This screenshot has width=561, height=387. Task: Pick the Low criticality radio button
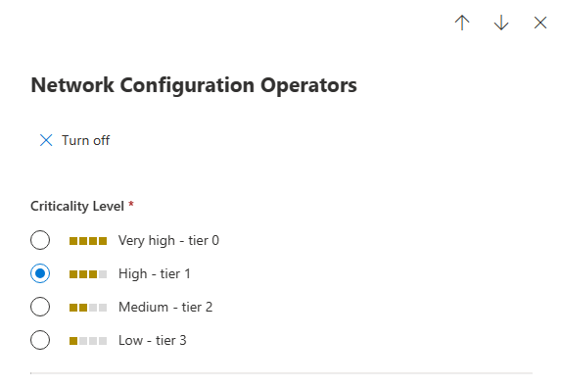click(40, 340)
